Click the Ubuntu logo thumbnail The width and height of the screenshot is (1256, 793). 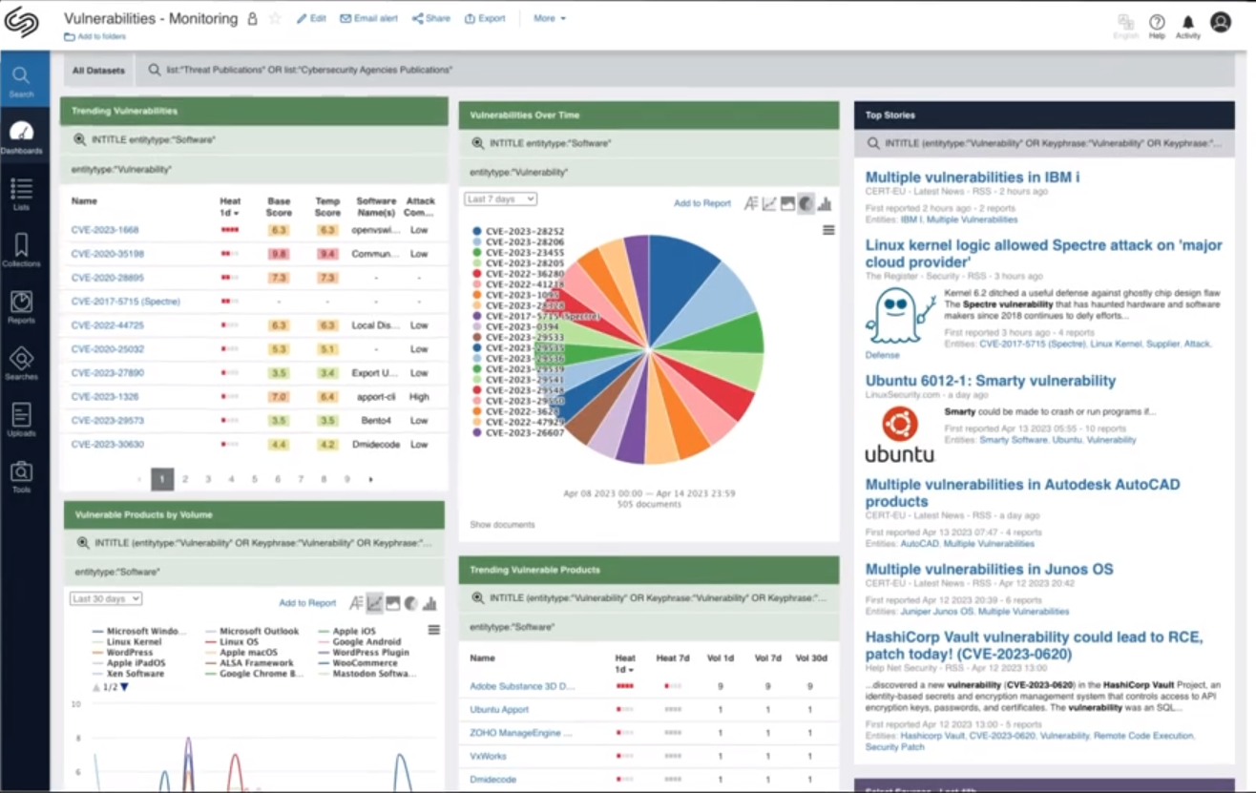click(899, 434)
